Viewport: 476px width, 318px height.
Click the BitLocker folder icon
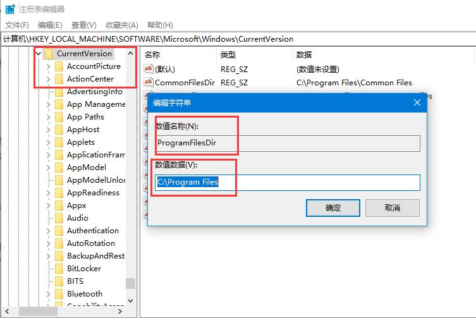pyautogui.click(x=59, y=269)
